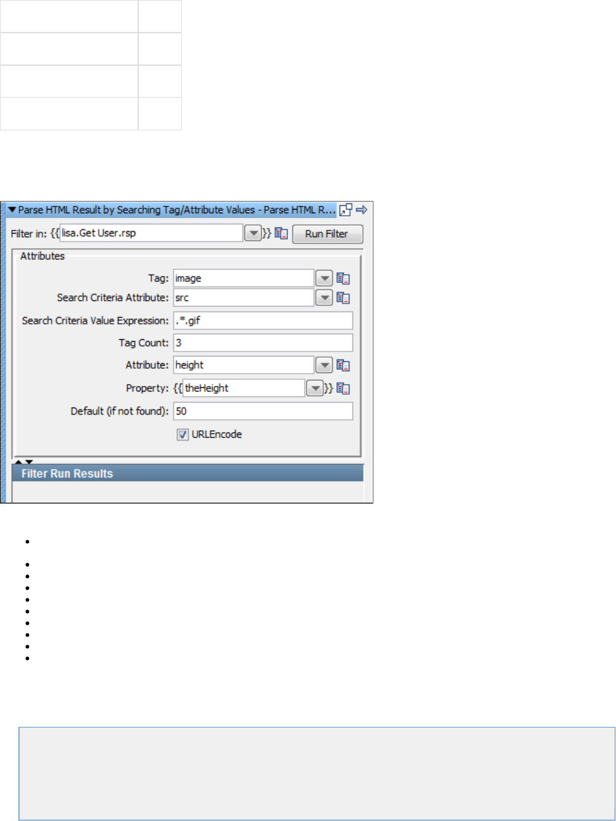Click property list icon beside Search Criteria Attribute

[x=343, y=298]
